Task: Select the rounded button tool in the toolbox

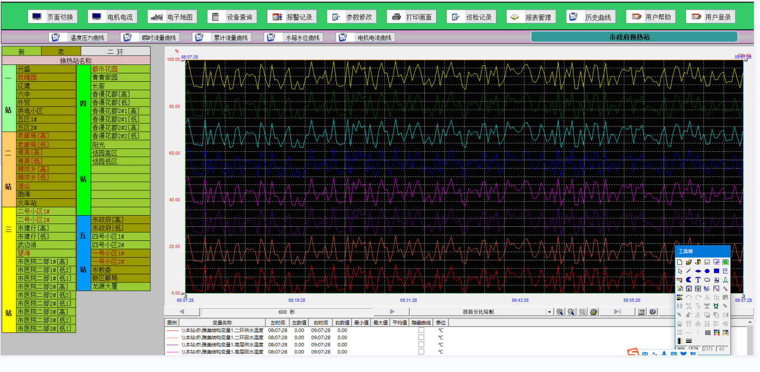Action: (707, 280)
